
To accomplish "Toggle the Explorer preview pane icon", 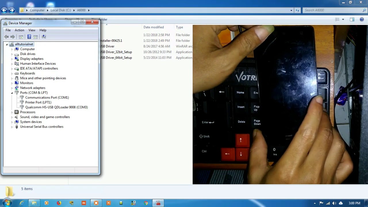I will (352, 19).
